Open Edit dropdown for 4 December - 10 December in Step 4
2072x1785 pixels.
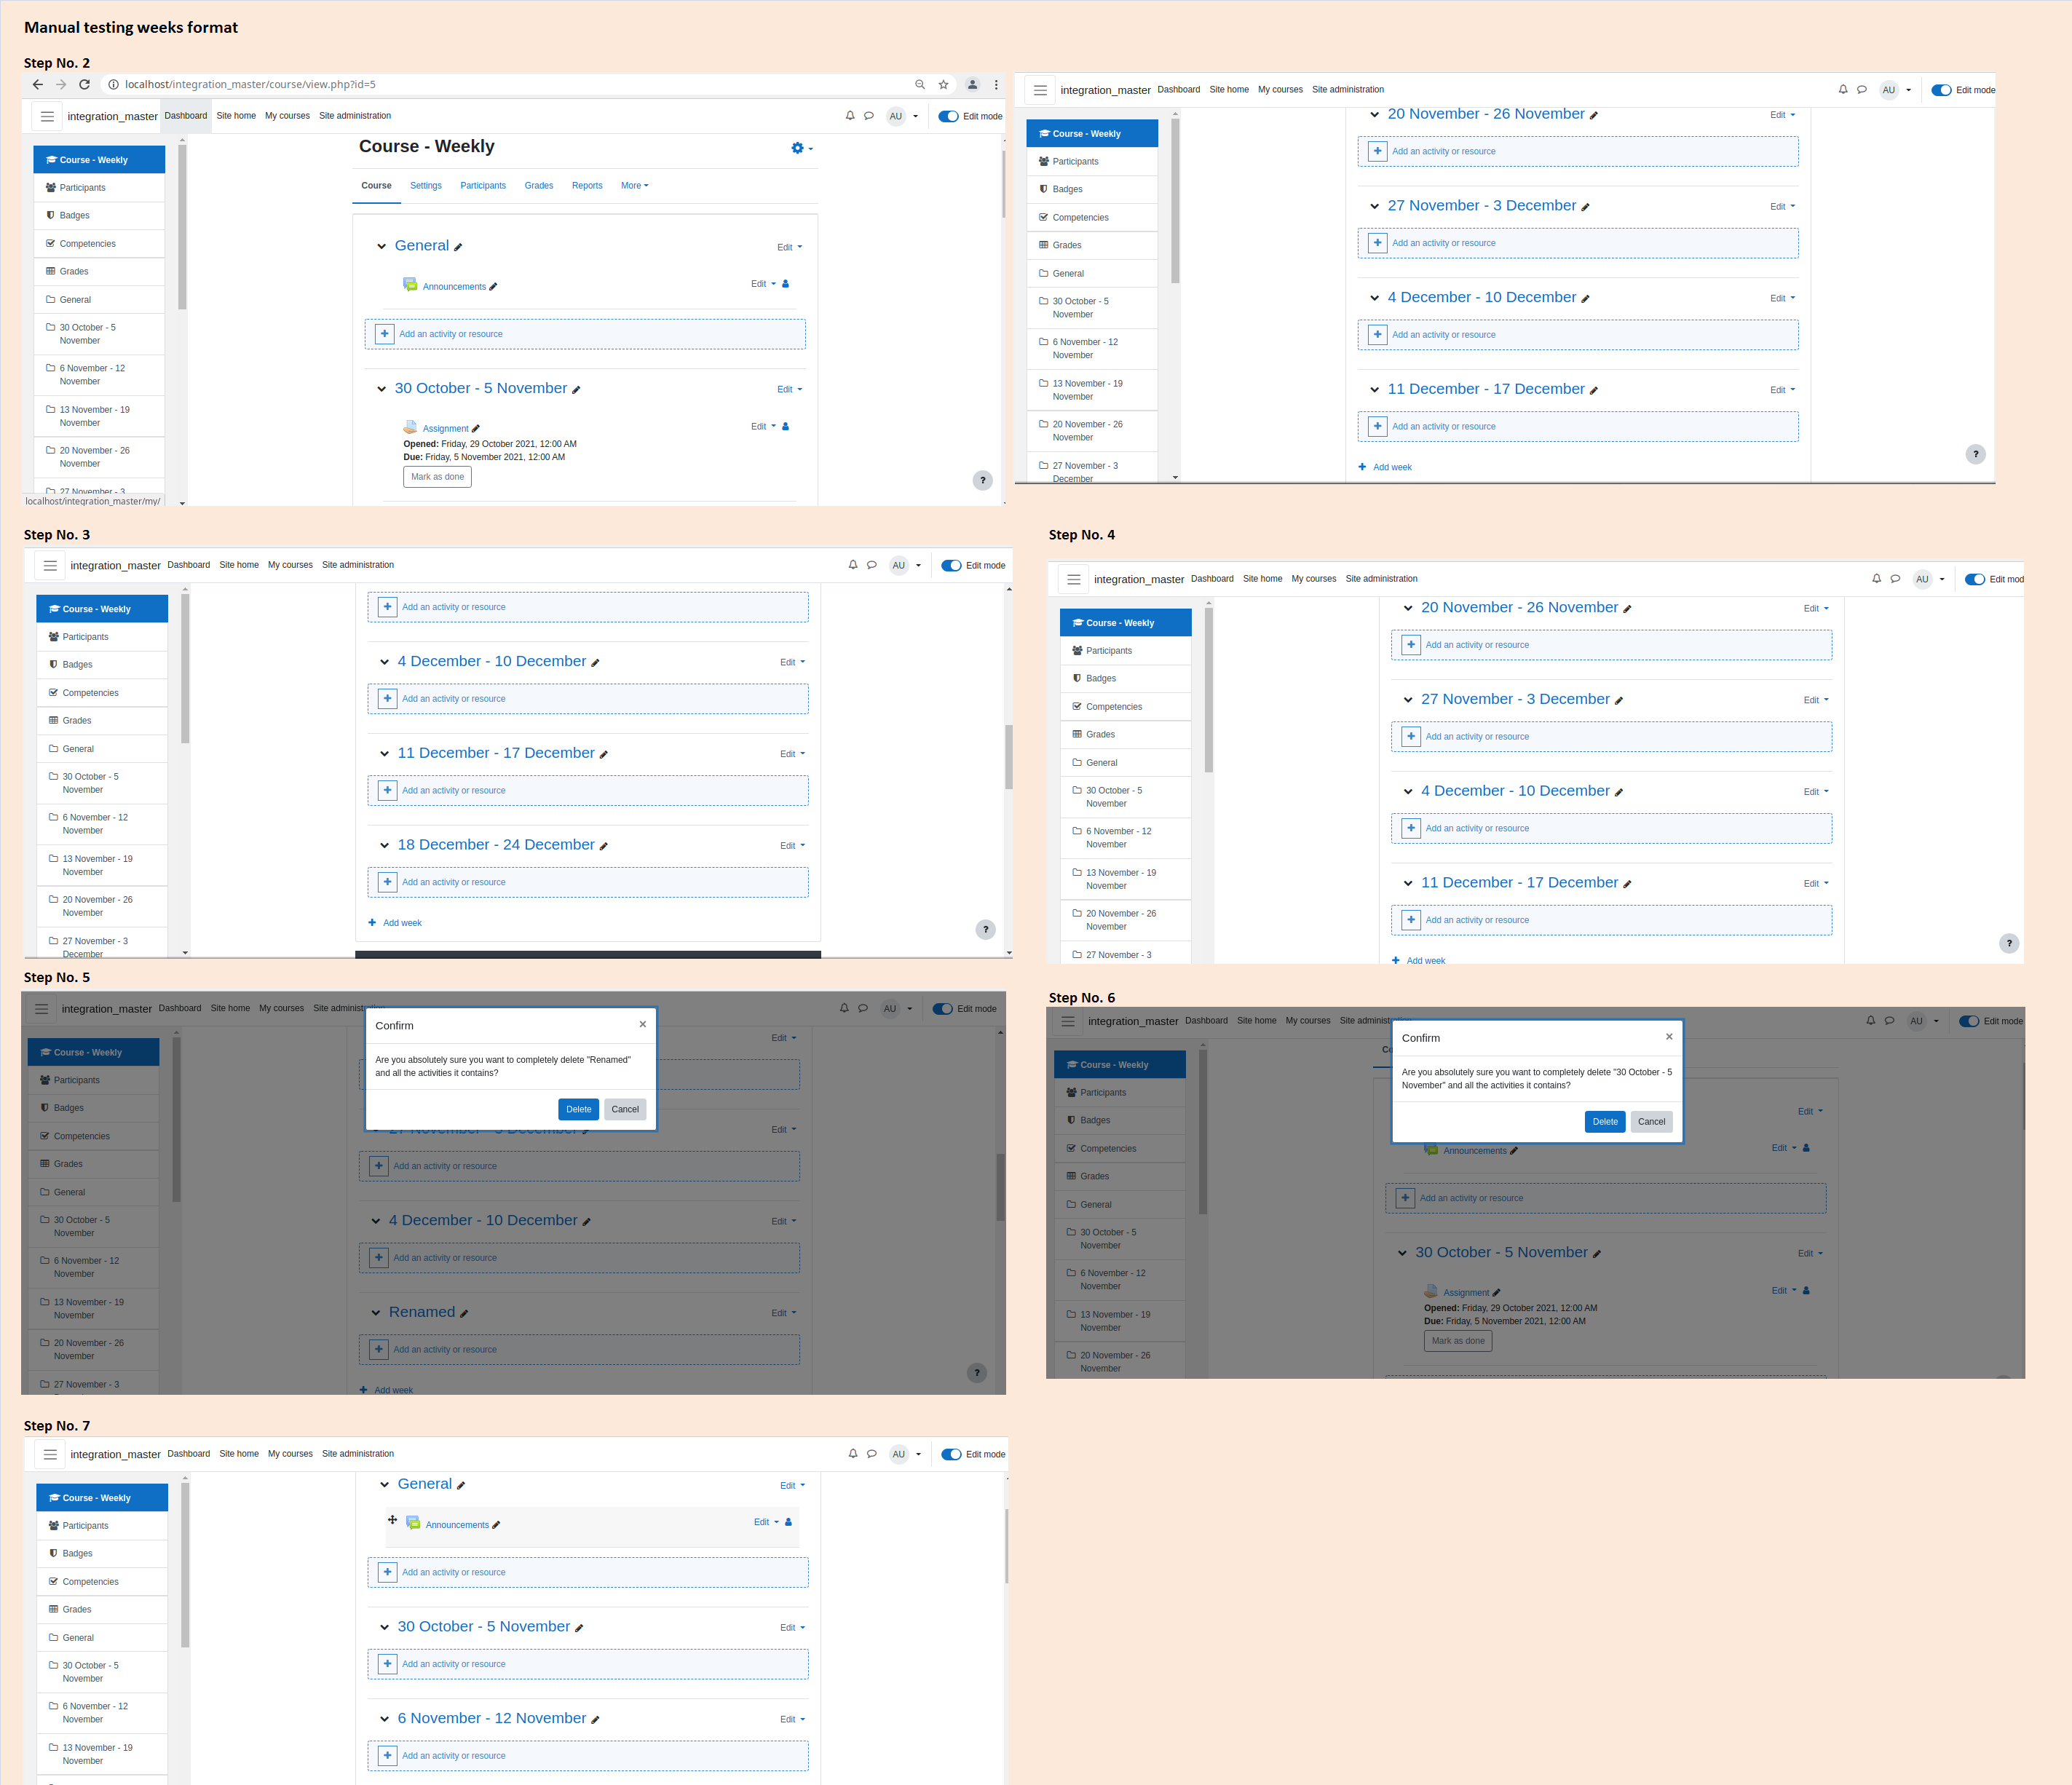(x=1816, y=792)
